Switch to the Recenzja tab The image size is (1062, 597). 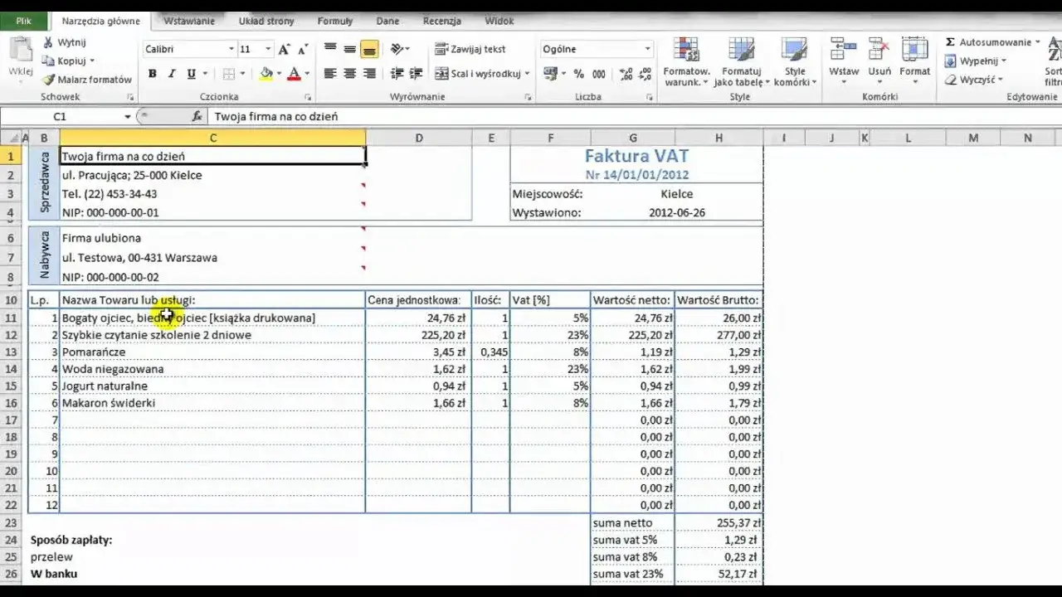442,21
